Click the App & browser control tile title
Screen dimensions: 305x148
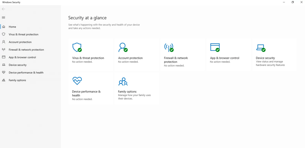click(x=225, y=58)
